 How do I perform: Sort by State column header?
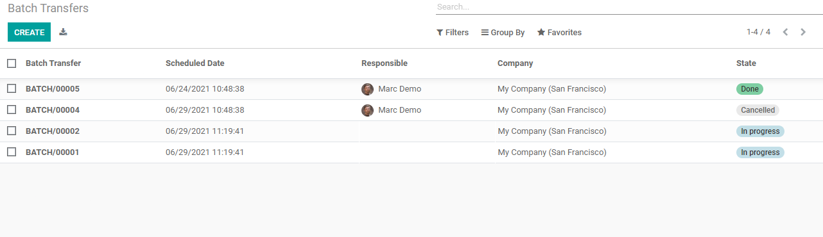(x=746, y=63)
